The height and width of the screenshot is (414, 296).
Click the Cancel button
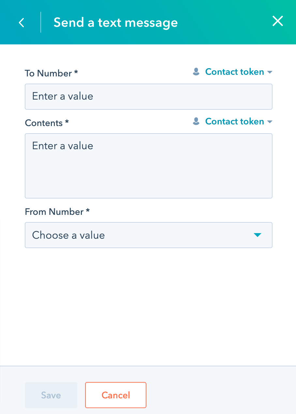(x=116, y=395)
